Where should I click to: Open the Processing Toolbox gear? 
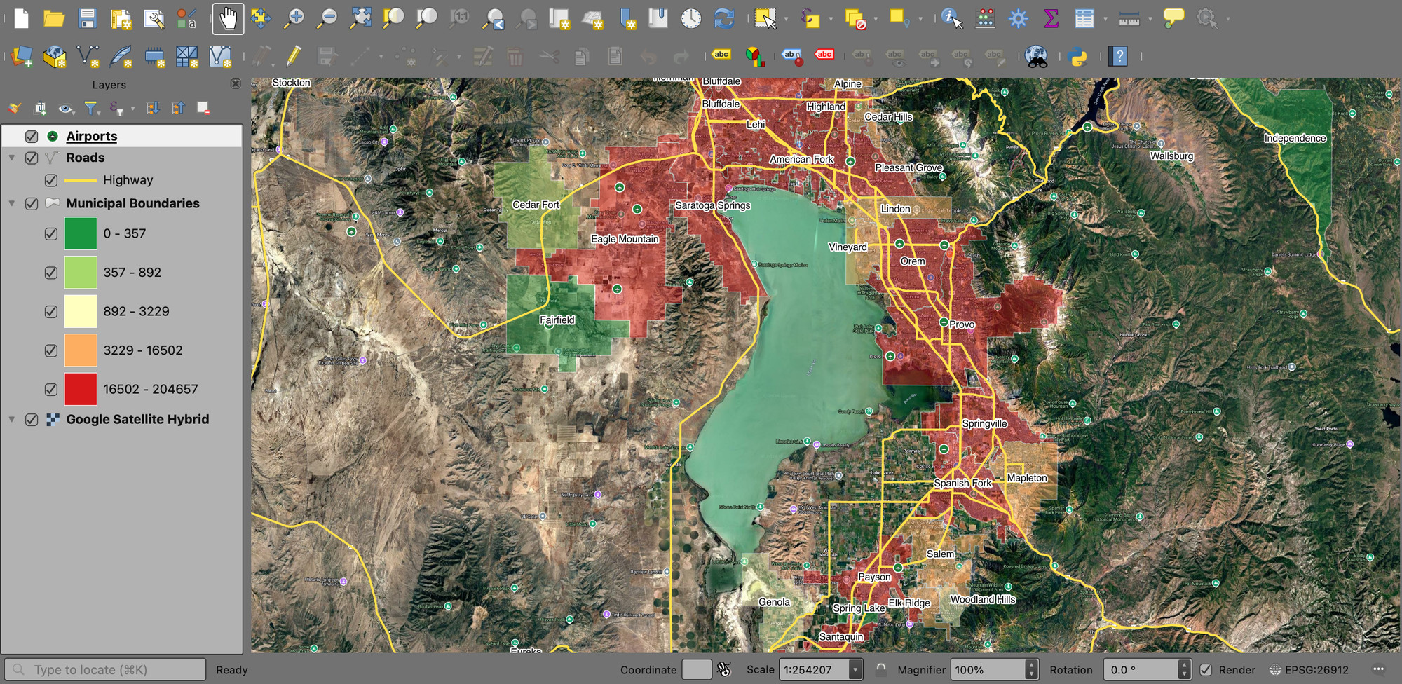(1018, 18)
